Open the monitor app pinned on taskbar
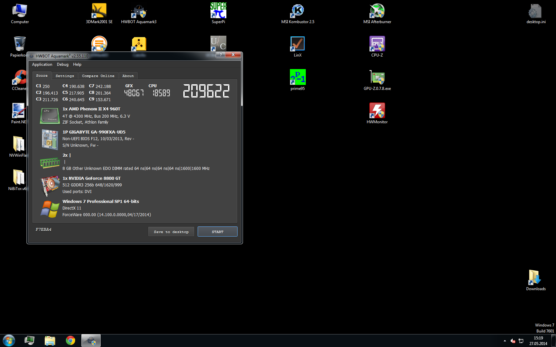The width and height of the screenshot is (556, 347). 29,340
